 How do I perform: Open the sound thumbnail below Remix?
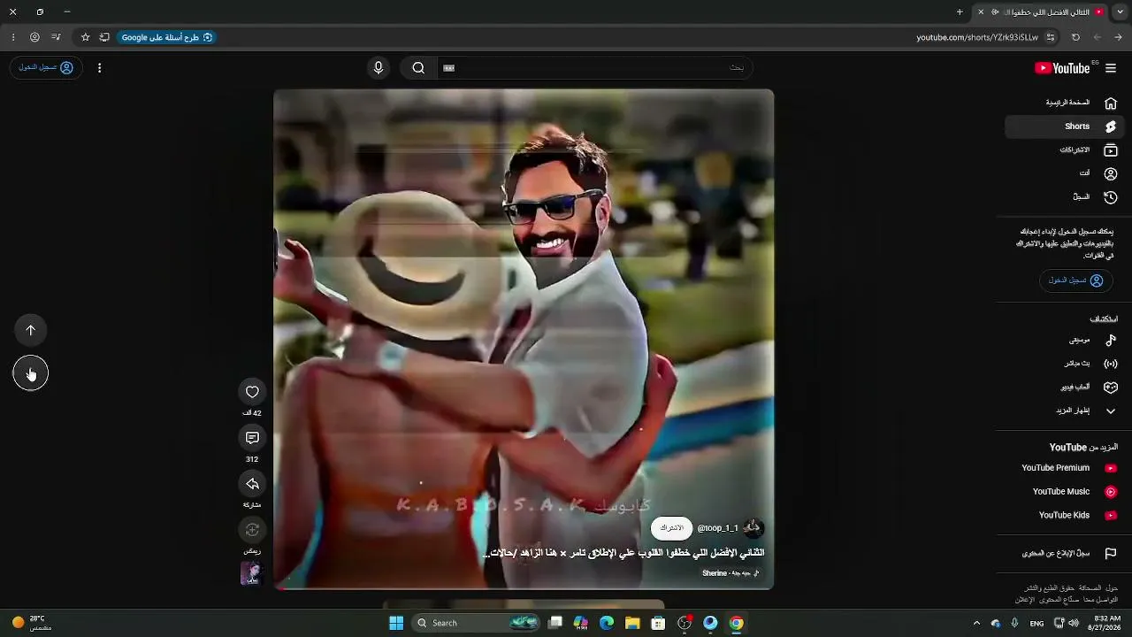click(252, 573)
